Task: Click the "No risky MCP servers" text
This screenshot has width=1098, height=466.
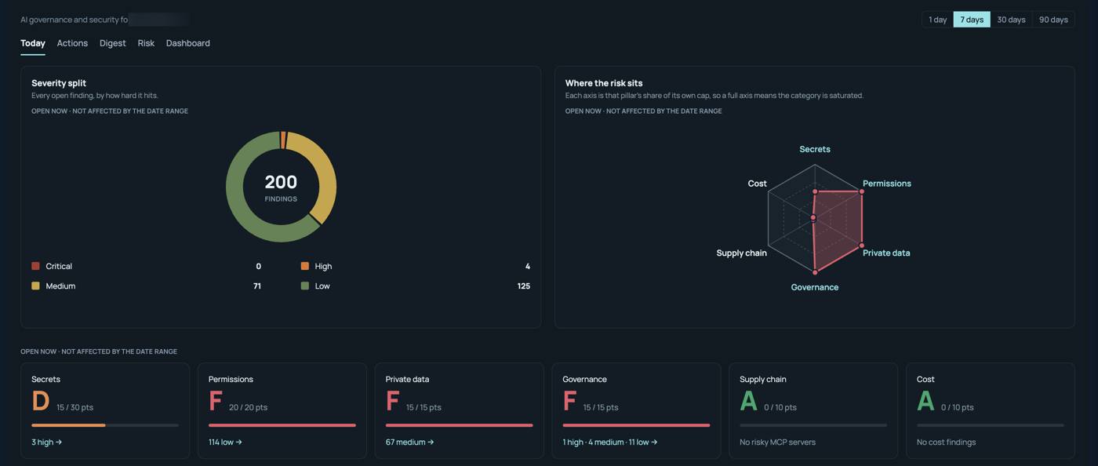Action: 777,442
